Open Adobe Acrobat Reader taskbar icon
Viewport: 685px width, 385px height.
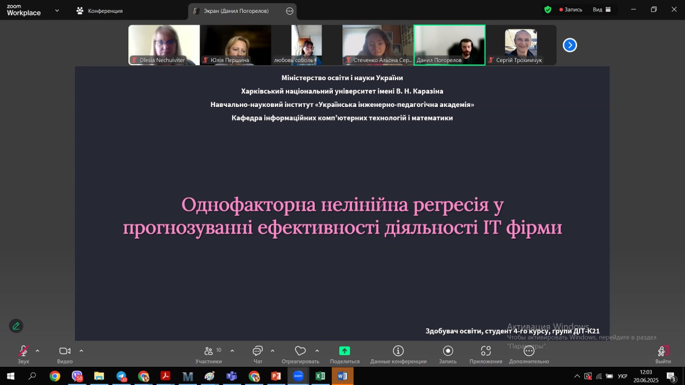click(165, 376)
